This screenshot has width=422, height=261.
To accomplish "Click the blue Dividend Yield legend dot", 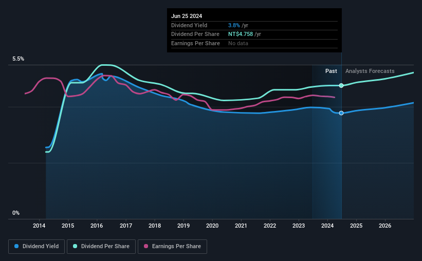I will [x=16, y=246].
